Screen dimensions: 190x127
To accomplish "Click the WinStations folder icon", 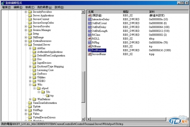I will (x=34, y=99).
